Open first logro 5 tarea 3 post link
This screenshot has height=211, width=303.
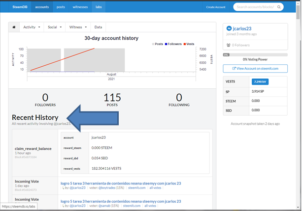121,184
